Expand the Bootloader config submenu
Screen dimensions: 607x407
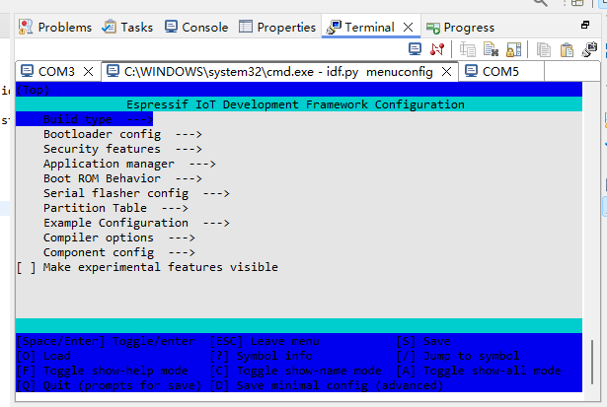122,134
